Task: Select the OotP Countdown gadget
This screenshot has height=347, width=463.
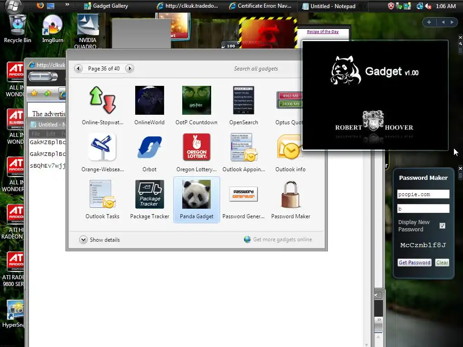Action: [196, 100]
